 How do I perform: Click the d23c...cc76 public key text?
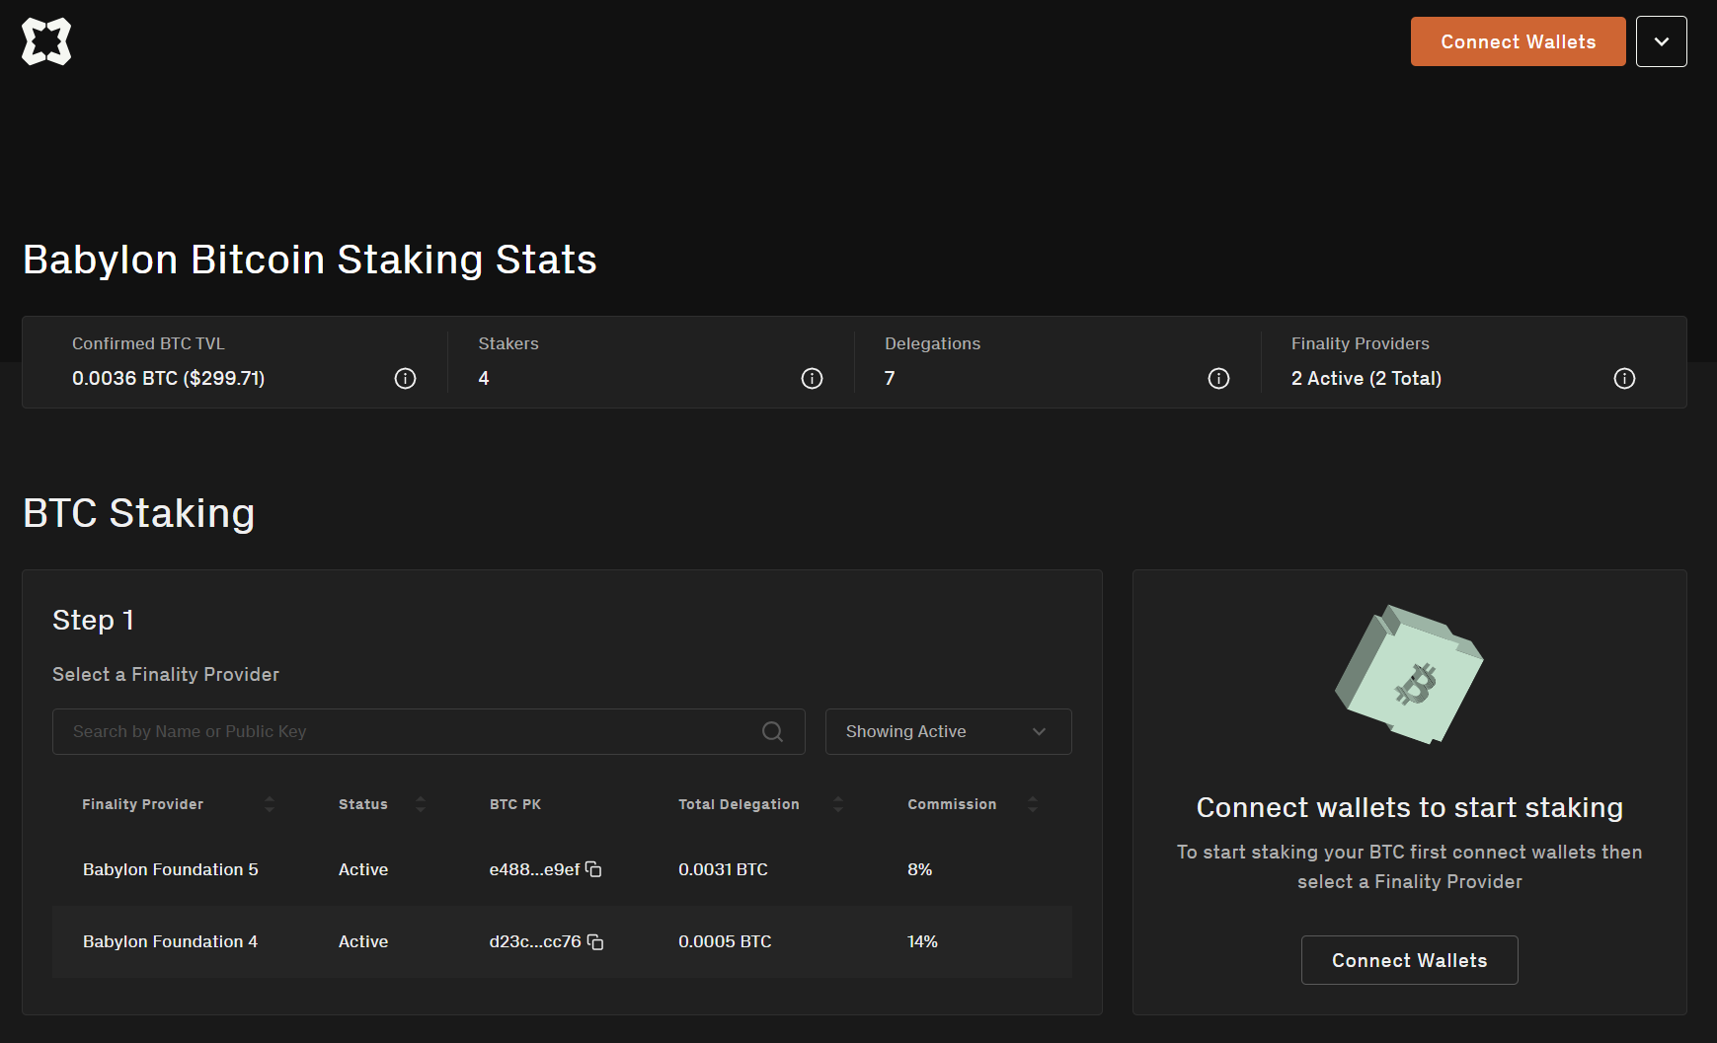[535, 941]
